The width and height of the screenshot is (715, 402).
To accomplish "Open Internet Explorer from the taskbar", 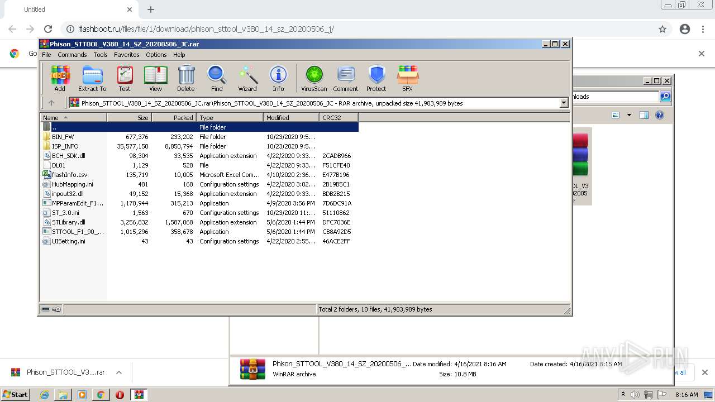I will click(44, 395).
